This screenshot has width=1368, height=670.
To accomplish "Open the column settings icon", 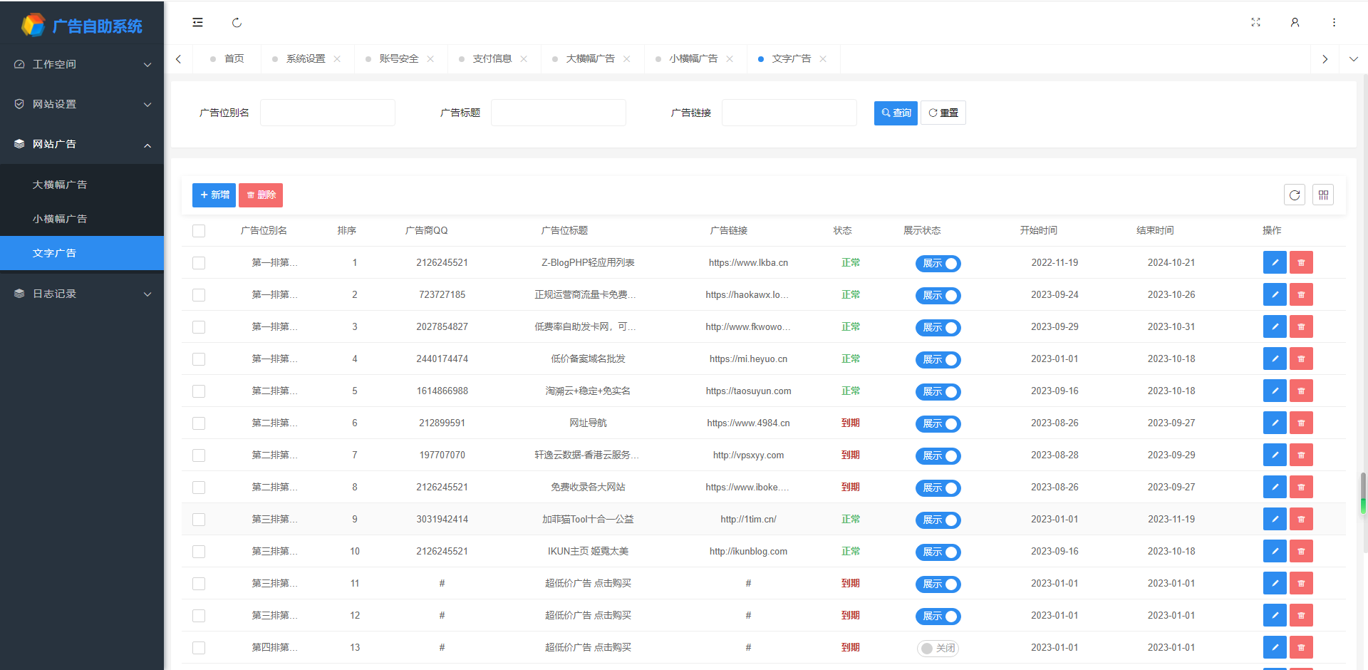I will [1323, 195].
